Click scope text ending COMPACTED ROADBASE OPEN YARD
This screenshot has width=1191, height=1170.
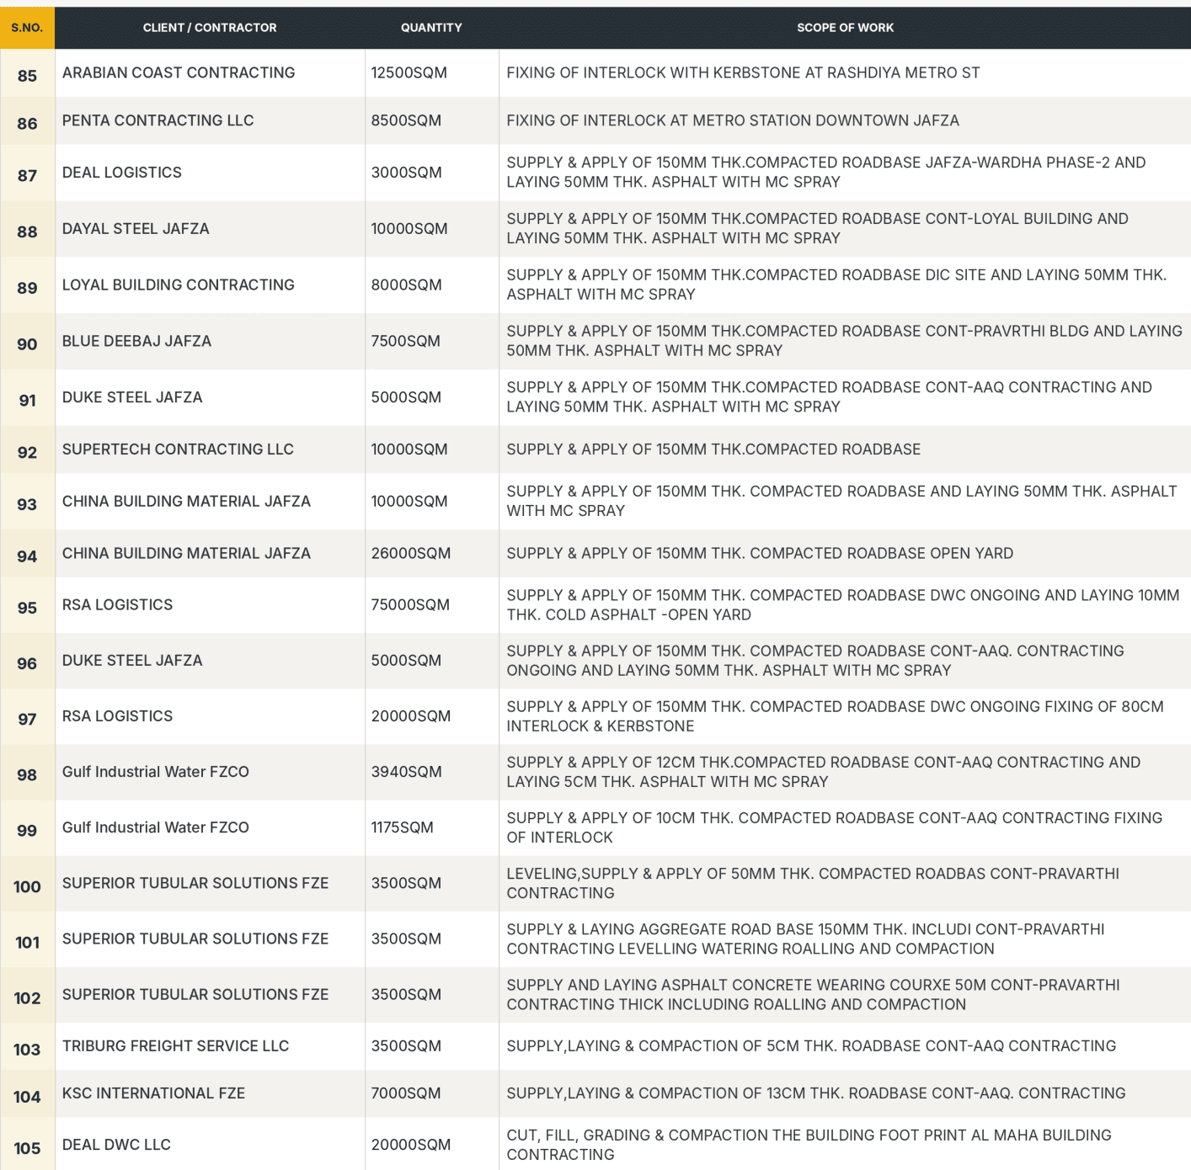(x=760, y=553)
